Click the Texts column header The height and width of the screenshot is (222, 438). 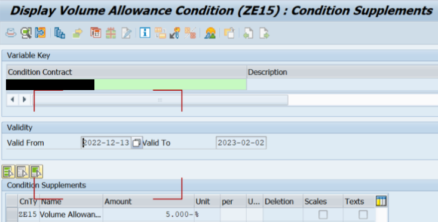(359, 201)
